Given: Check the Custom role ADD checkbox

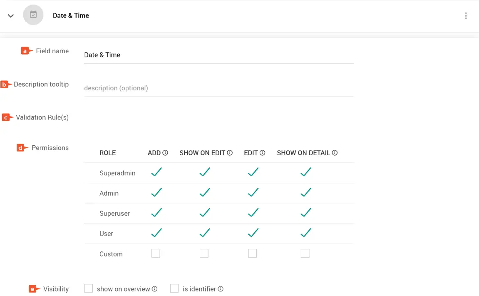Looking at the screenshot, I should 156,253.
